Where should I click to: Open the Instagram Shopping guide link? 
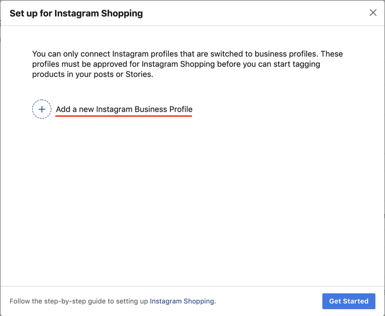click(x=182, y=301)
